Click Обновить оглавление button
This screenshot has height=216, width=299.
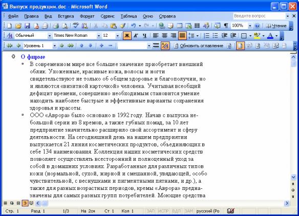[199, 46]
